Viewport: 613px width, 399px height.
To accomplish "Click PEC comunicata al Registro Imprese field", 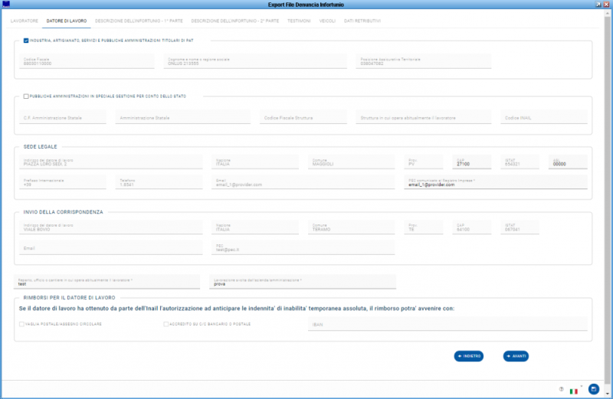I will coord(496,182).
